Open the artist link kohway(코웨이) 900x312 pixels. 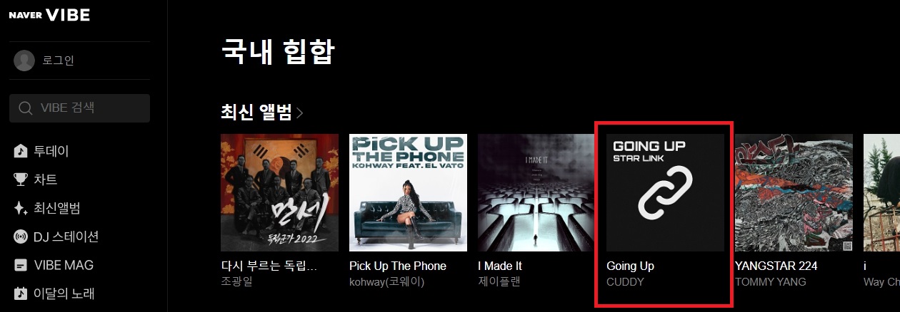click(387, 281)
